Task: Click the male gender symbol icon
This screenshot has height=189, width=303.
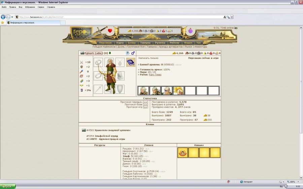Action: pyautogui.click(x=133, y=53)
